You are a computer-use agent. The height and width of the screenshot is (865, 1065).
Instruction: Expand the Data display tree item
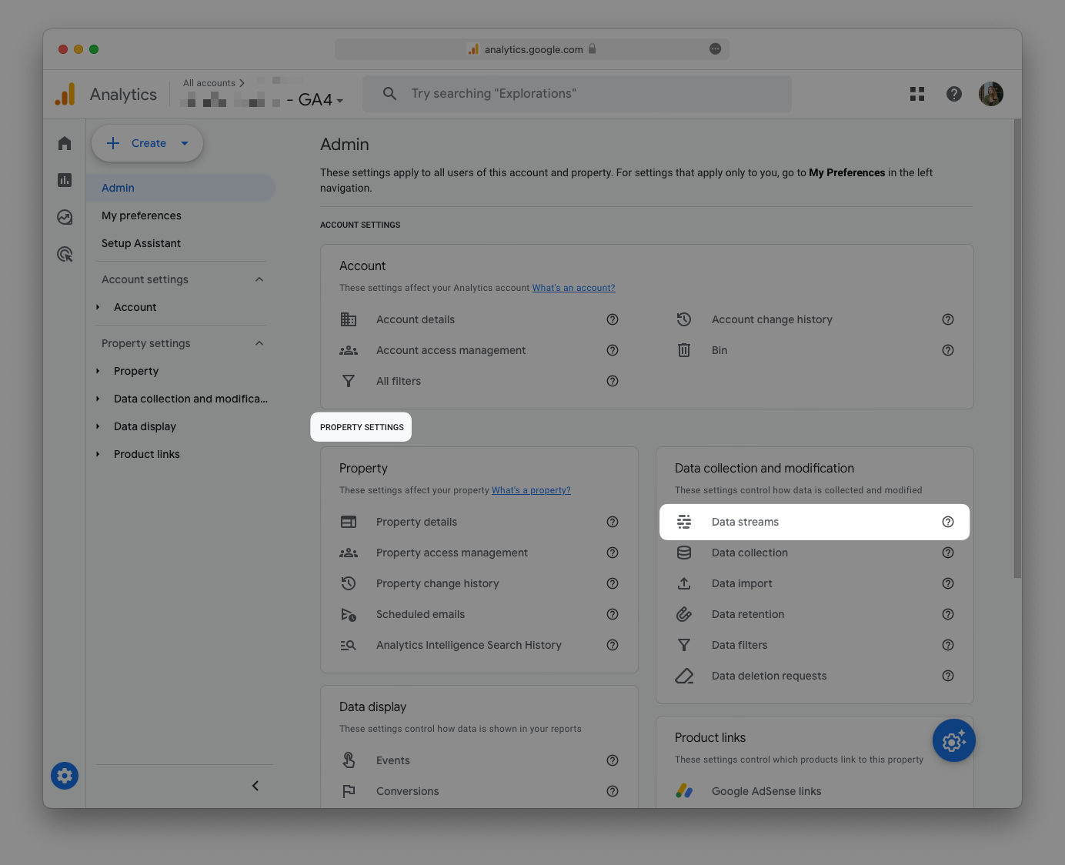[x=98, y=426]
